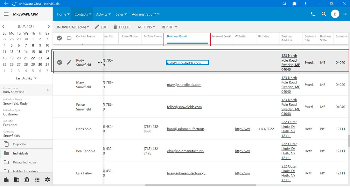Go to next month in calendar
The height and width of the screenshot is (187, 350).
coord(49,26)
